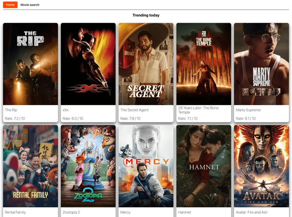
Task: Click the "Rate: 7.2 / 10" text
Action: pyautogui.click(x=15, y=118)
